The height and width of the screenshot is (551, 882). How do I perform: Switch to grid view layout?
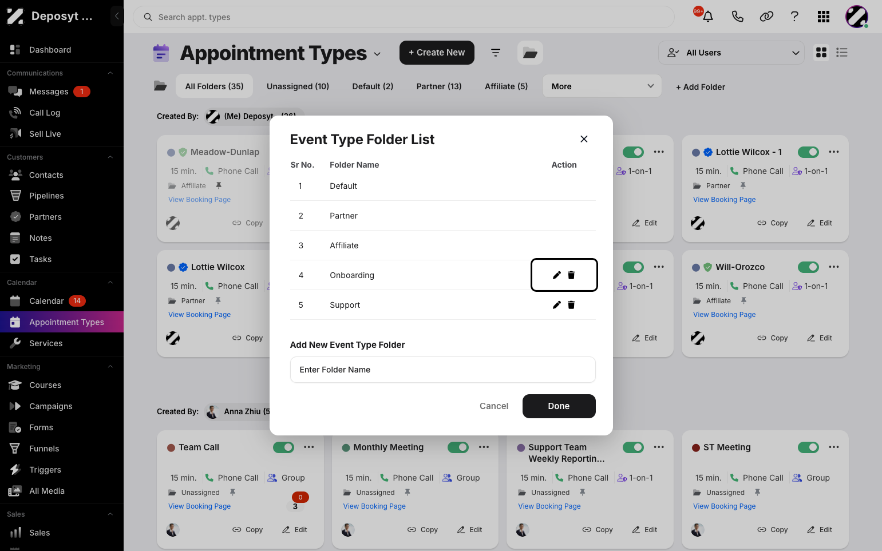821,53
